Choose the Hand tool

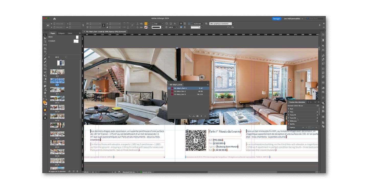[x=45, y=93]
